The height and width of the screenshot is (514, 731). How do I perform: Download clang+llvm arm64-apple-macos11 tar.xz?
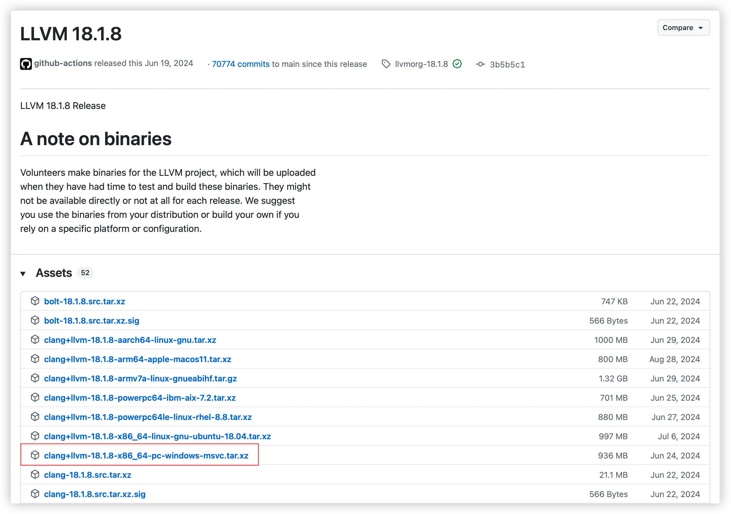[138, 359]
